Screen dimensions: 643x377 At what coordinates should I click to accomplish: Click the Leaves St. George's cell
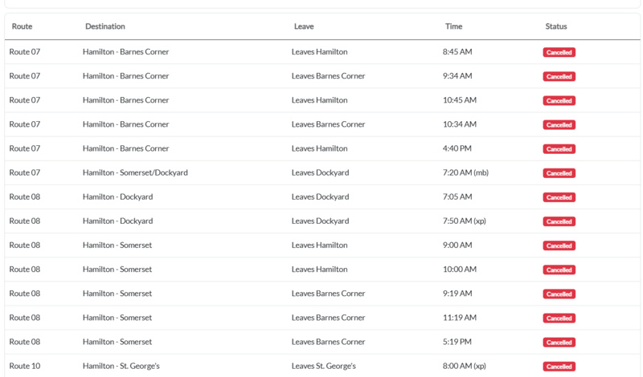click(x=323, y=366)
